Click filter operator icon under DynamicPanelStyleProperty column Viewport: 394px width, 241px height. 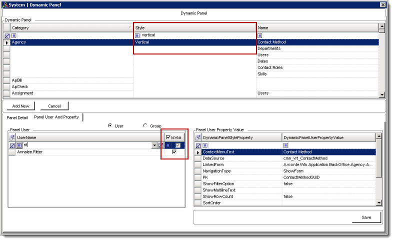tap(205, 145)
